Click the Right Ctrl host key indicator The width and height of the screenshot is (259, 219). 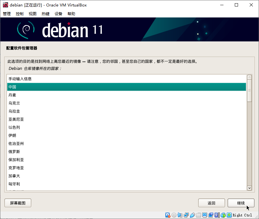pyautogui.click(x=242, y=215)
